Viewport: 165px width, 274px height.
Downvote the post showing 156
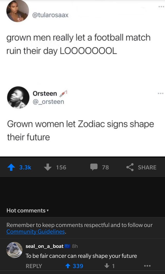click(x=48, y=167)
